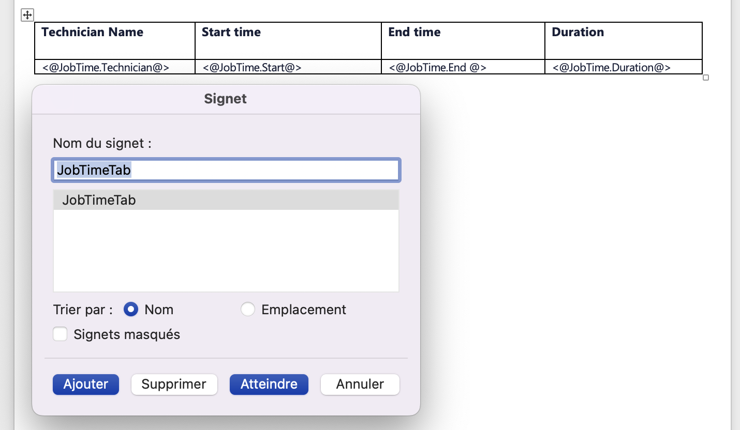Cancel the dialog with Annuler

[x=360, y=385]
